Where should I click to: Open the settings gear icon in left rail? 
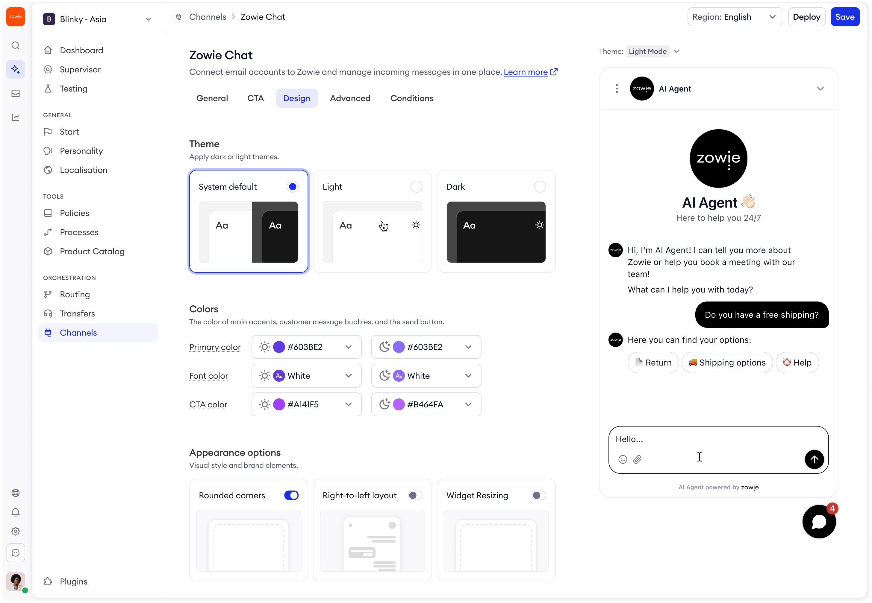click(x=16, y=532)
